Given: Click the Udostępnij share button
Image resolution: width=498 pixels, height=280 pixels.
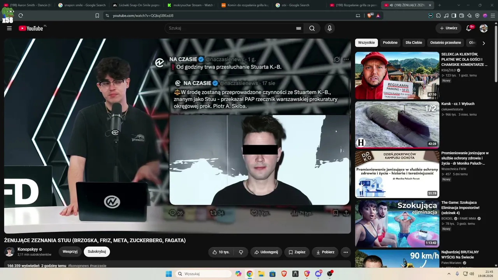Looking at the screenshot, I should (x=266, y=252).
